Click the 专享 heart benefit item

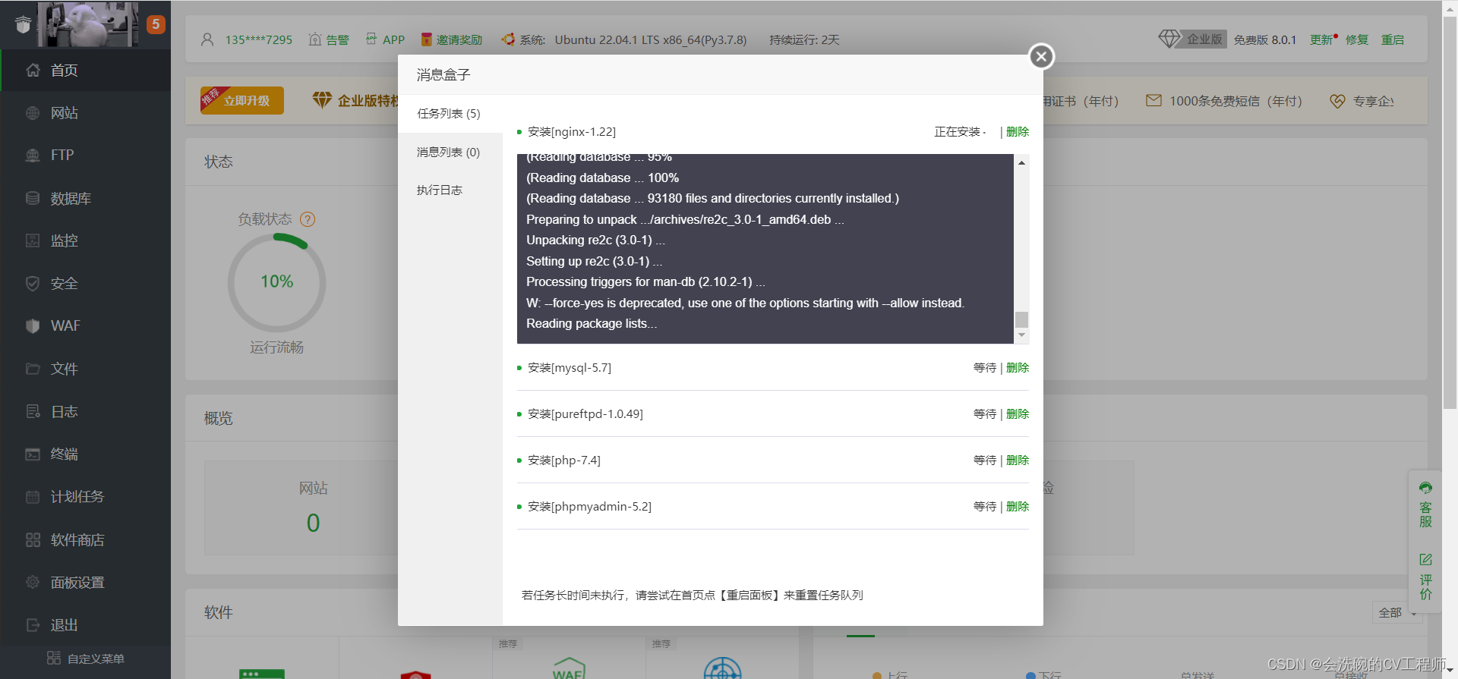[1362, 101]
